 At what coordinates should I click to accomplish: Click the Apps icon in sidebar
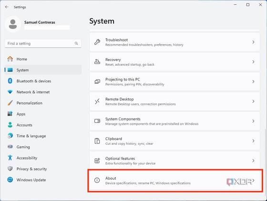(x=10, y=114)
